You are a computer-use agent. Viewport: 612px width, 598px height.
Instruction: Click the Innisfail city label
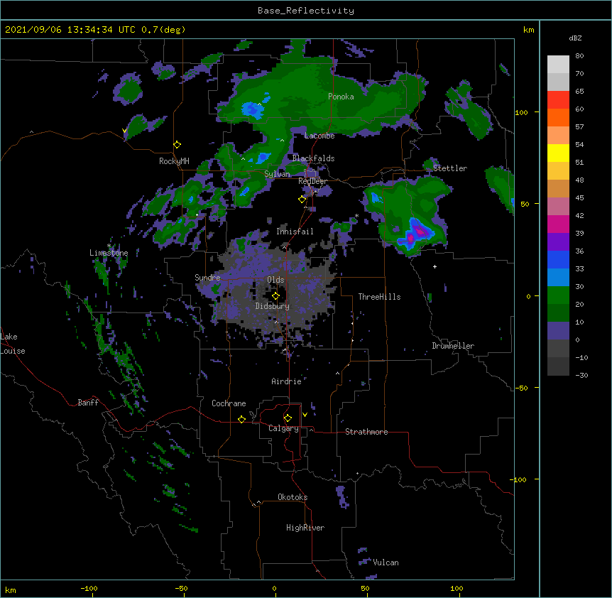click(295, 232)
